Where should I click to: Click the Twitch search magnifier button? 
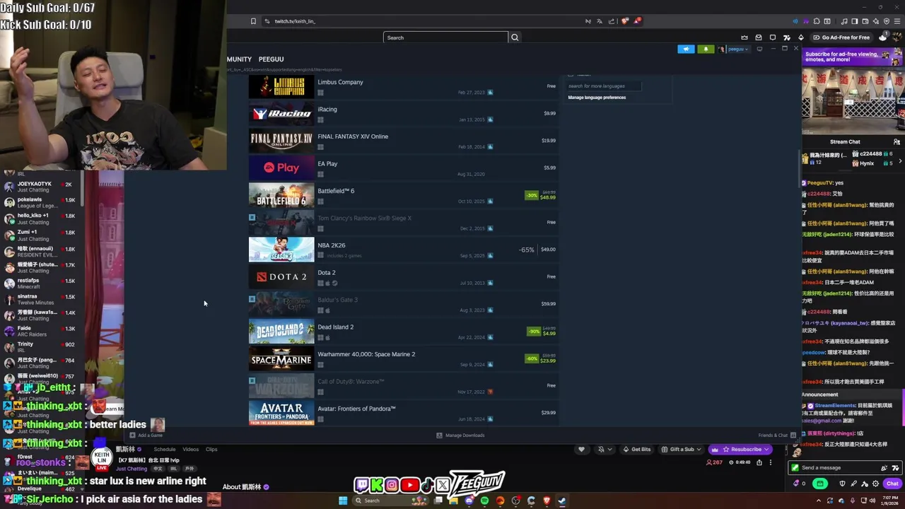[515, 37]
